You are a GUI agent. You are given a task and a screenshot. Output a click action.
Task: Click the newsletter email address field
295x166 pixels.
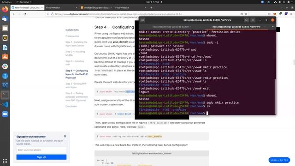point(41,150)
